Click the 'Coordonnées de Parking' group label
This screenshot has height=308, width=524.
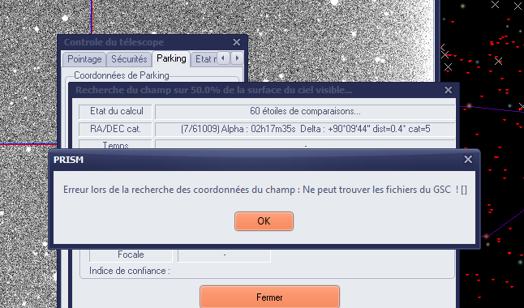click(122, 75)
